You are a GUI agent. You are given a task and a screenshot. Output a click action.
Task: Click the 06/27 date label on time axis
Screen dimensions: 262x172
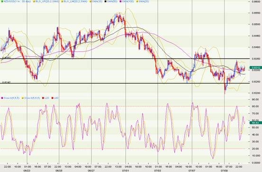pyautogui.click(x=91, y=171)
